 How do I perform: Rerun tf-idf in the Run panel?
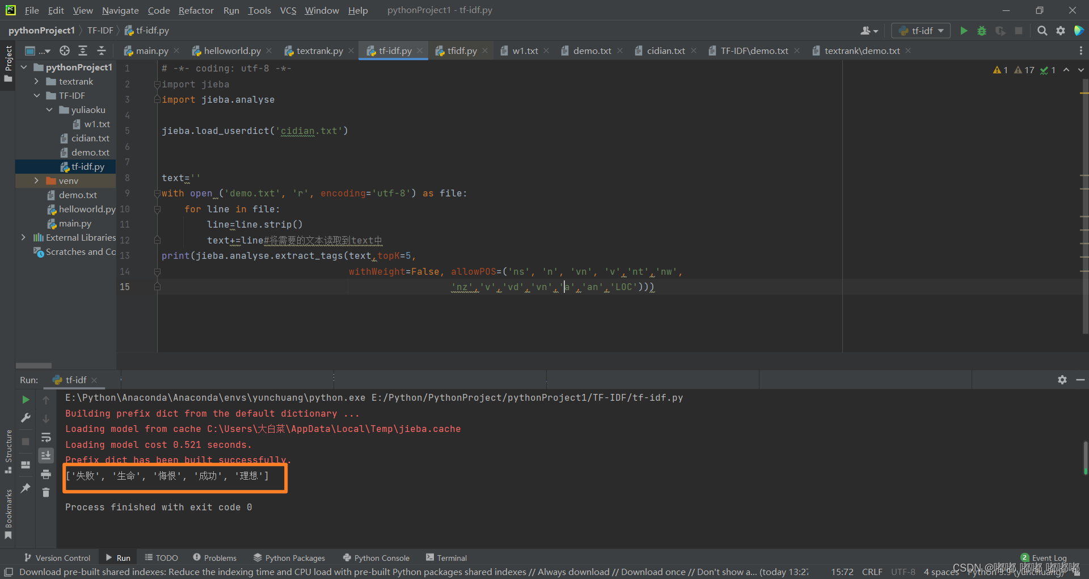click(26, 400)
